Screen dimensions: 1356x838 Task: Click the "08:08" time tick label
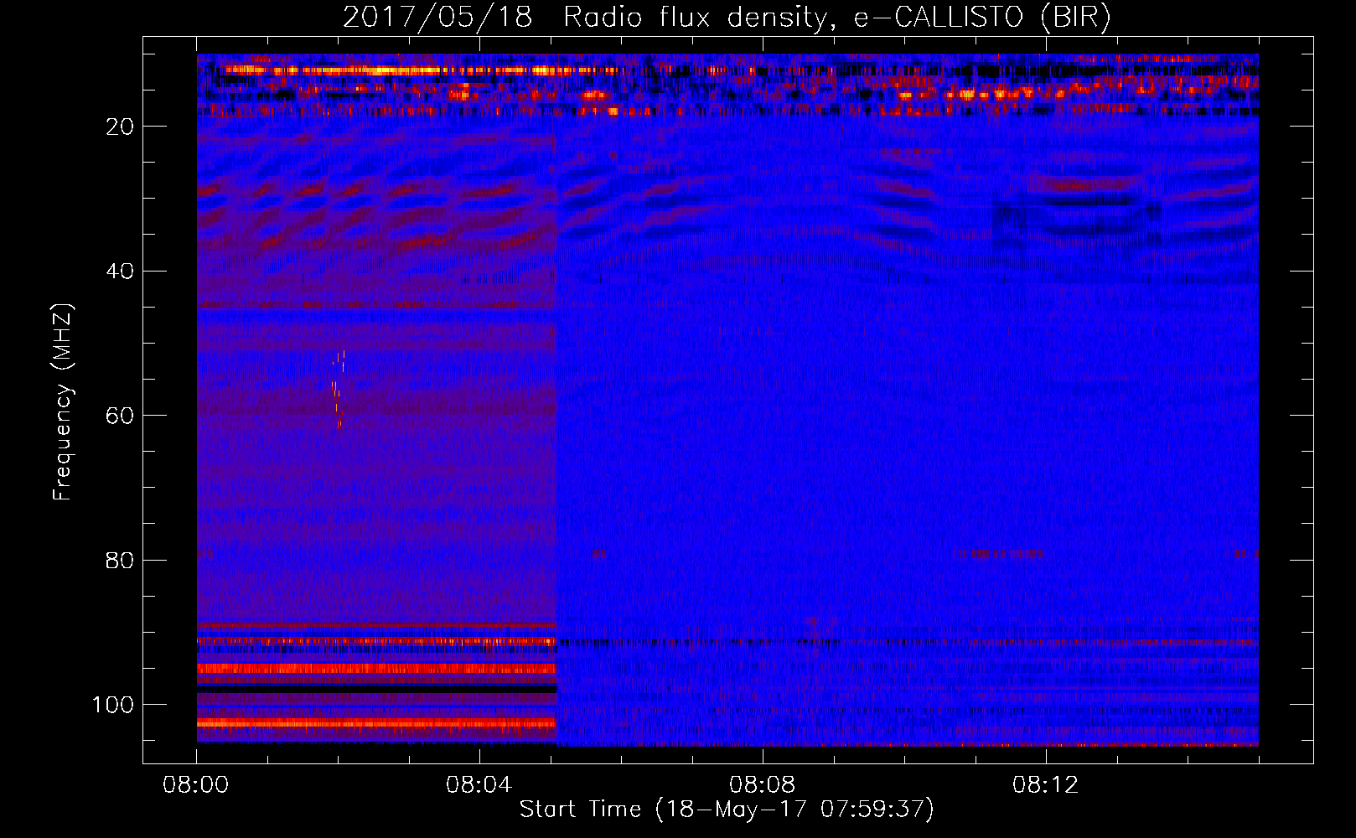tap(763, 785)
